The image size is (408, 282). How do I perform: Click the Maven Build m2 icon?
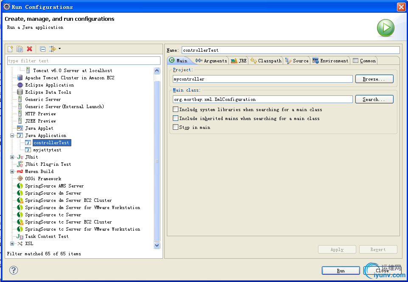tap(20, 172)
